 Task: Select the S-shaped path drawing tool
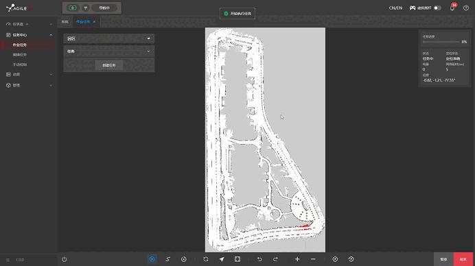(167, 259)
